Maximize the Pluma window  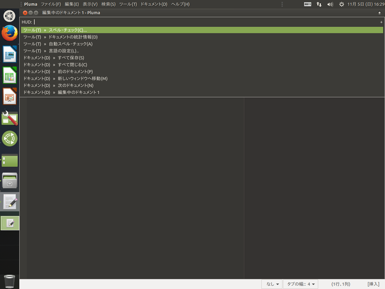point(36,13)
